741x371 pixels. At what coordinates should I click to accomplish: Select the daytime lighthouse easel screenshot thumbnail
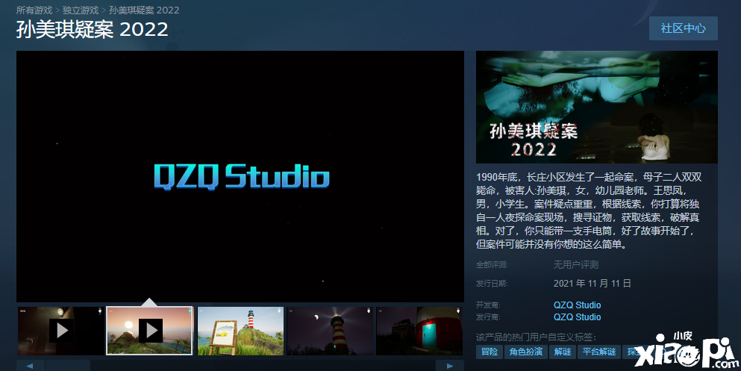pos(240,331)
